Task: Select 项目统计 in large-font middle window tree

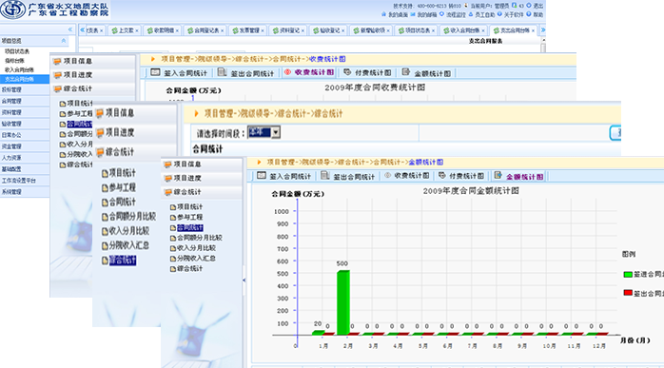Action: pos(123,173)
